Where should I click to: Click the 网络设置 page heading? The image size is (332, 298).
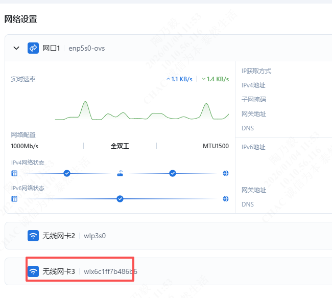click(21, 19)
